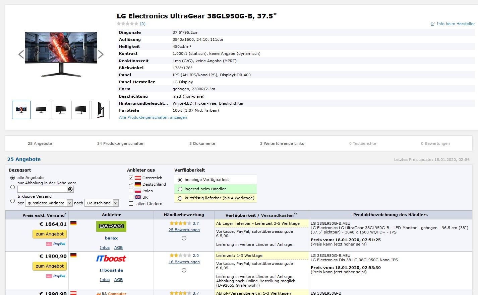
Task: Click 'zum Angebot' button for ITboost
Action: (50, 266)
